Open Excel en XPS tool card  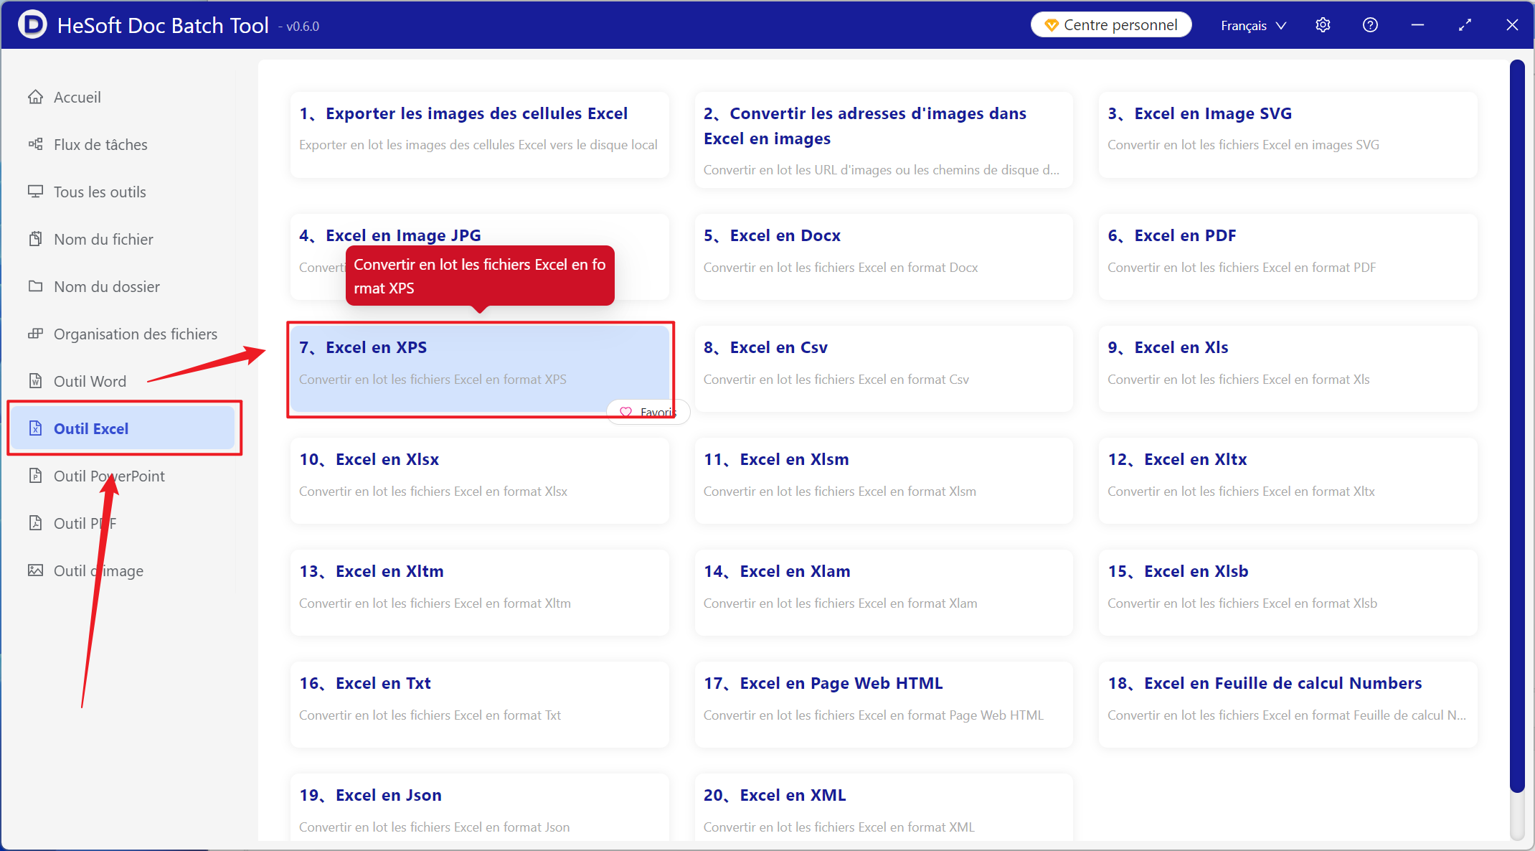479,368
